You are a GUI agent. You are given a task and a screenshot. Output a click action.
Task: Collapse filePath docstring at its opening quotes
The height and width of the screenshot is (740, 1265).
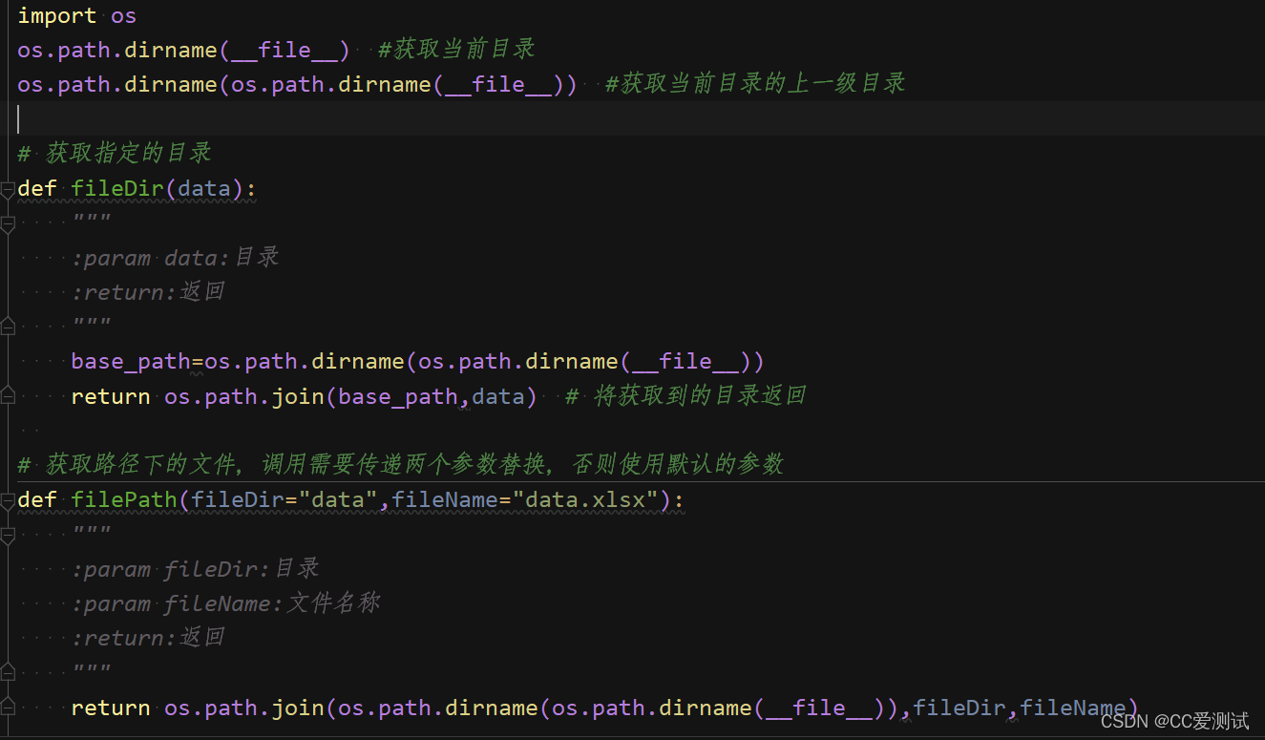click(x=7, y=535)
